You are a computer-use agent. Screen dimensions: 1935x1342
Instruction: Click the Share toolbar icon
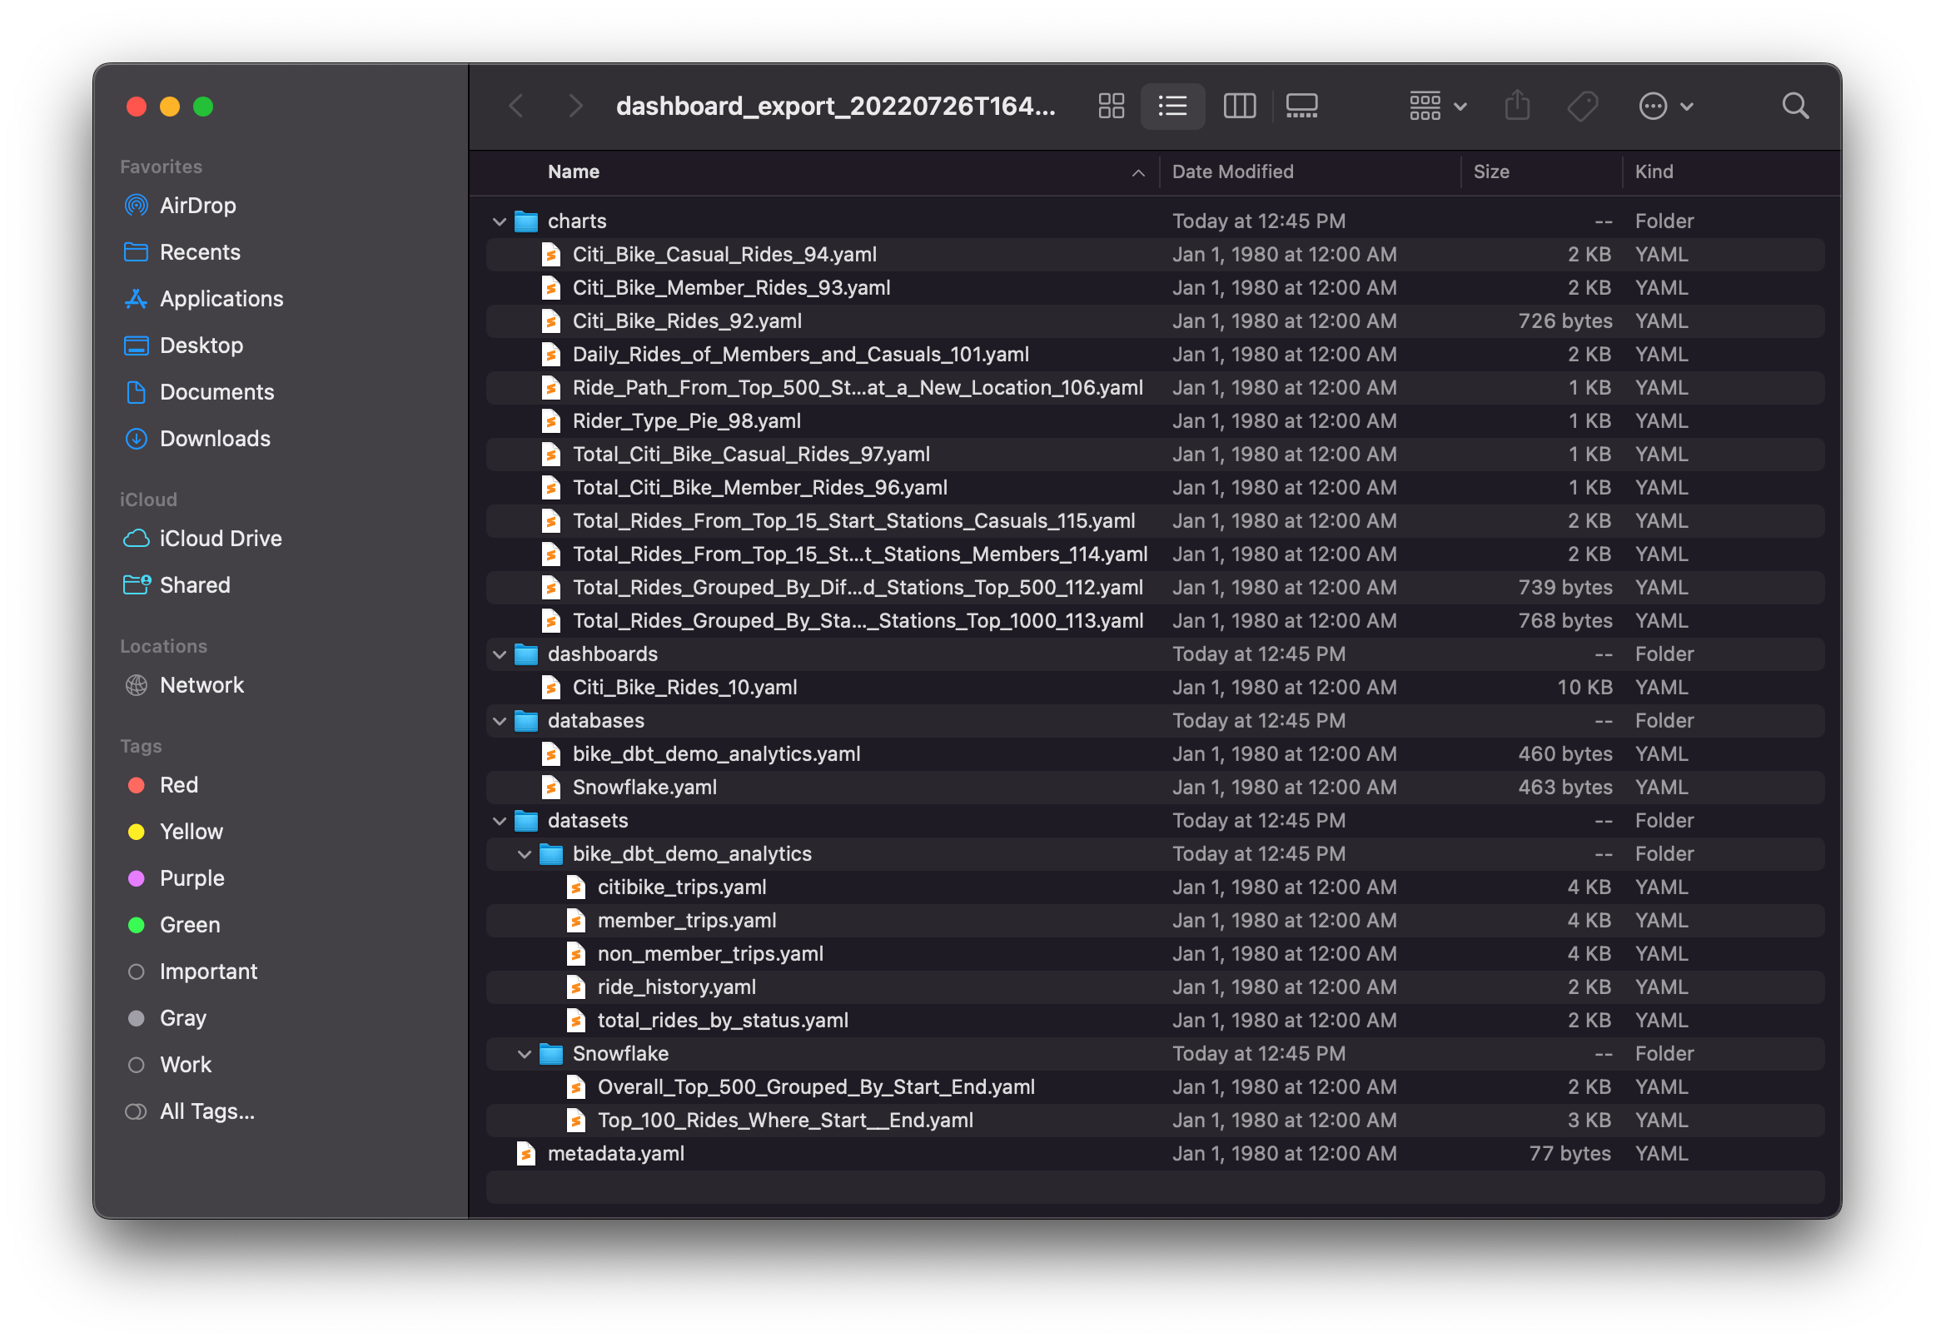coord(1516,106)
